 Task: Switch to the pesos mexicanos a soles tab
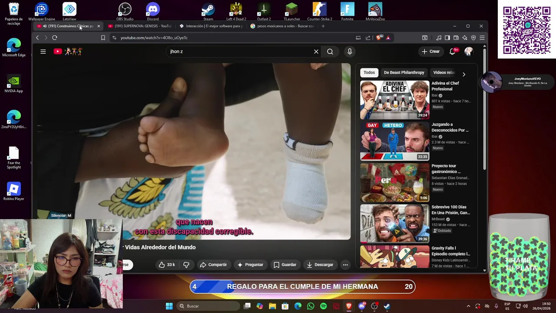(282, 26)
